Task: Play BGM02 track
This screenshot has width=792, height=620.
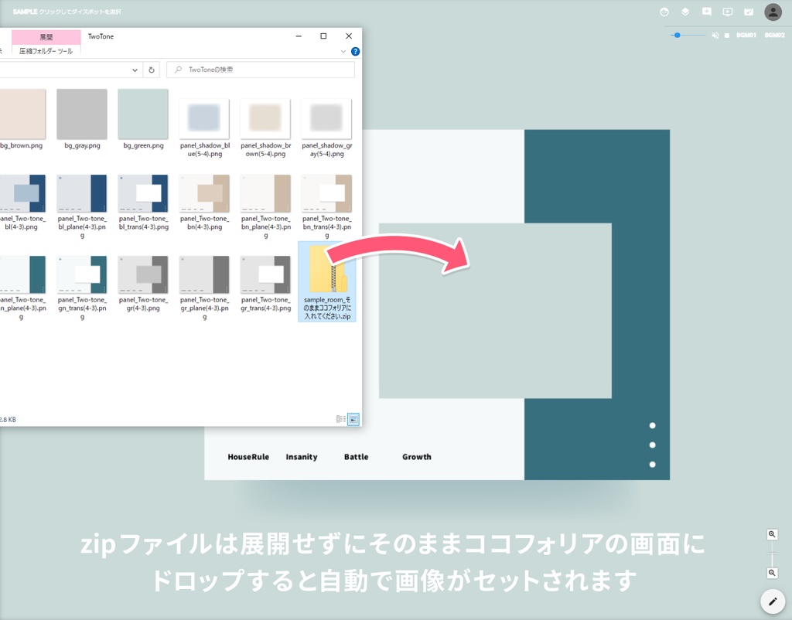Action: [x=774, y=35]
